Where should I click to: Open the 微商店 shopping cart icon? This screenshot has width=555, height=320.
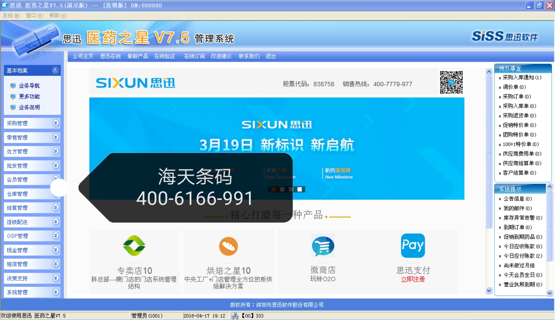tap(323, 245)
